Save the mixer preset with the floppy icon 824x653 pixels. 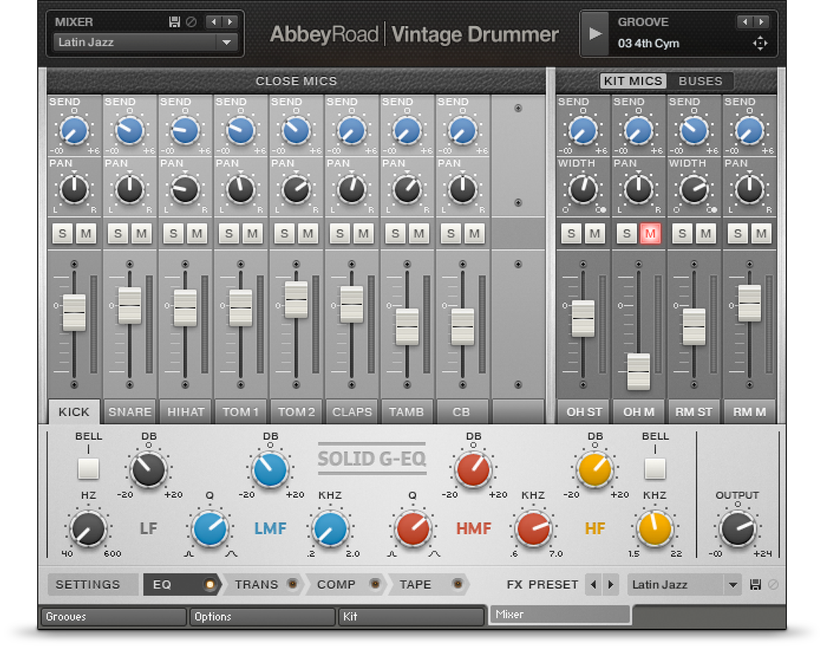pos(174,22)
